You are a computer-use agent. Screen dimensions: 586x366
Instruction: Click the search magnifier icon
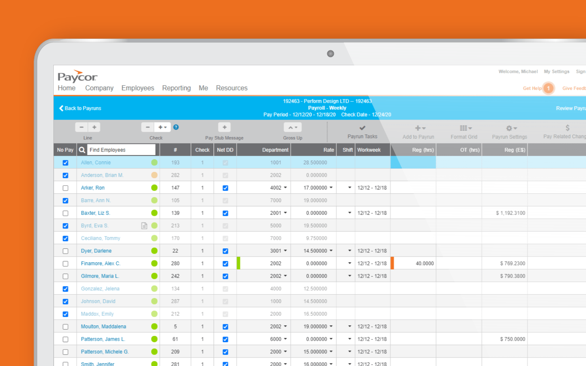tap(82, 150)
